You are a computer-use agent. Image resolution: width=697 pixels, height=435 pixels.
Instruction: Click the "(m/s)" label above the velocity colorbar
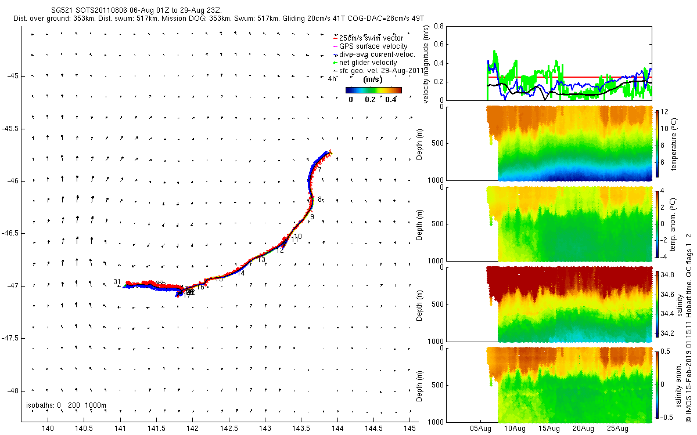point(373,79)
